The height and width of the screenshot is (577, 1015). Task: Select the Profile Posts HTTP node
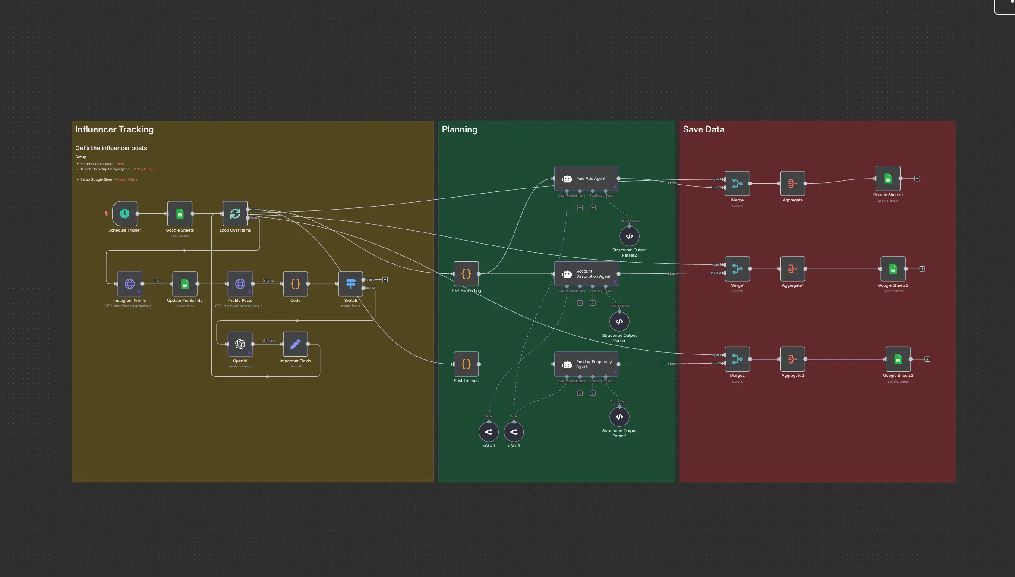tap(240, 284)
